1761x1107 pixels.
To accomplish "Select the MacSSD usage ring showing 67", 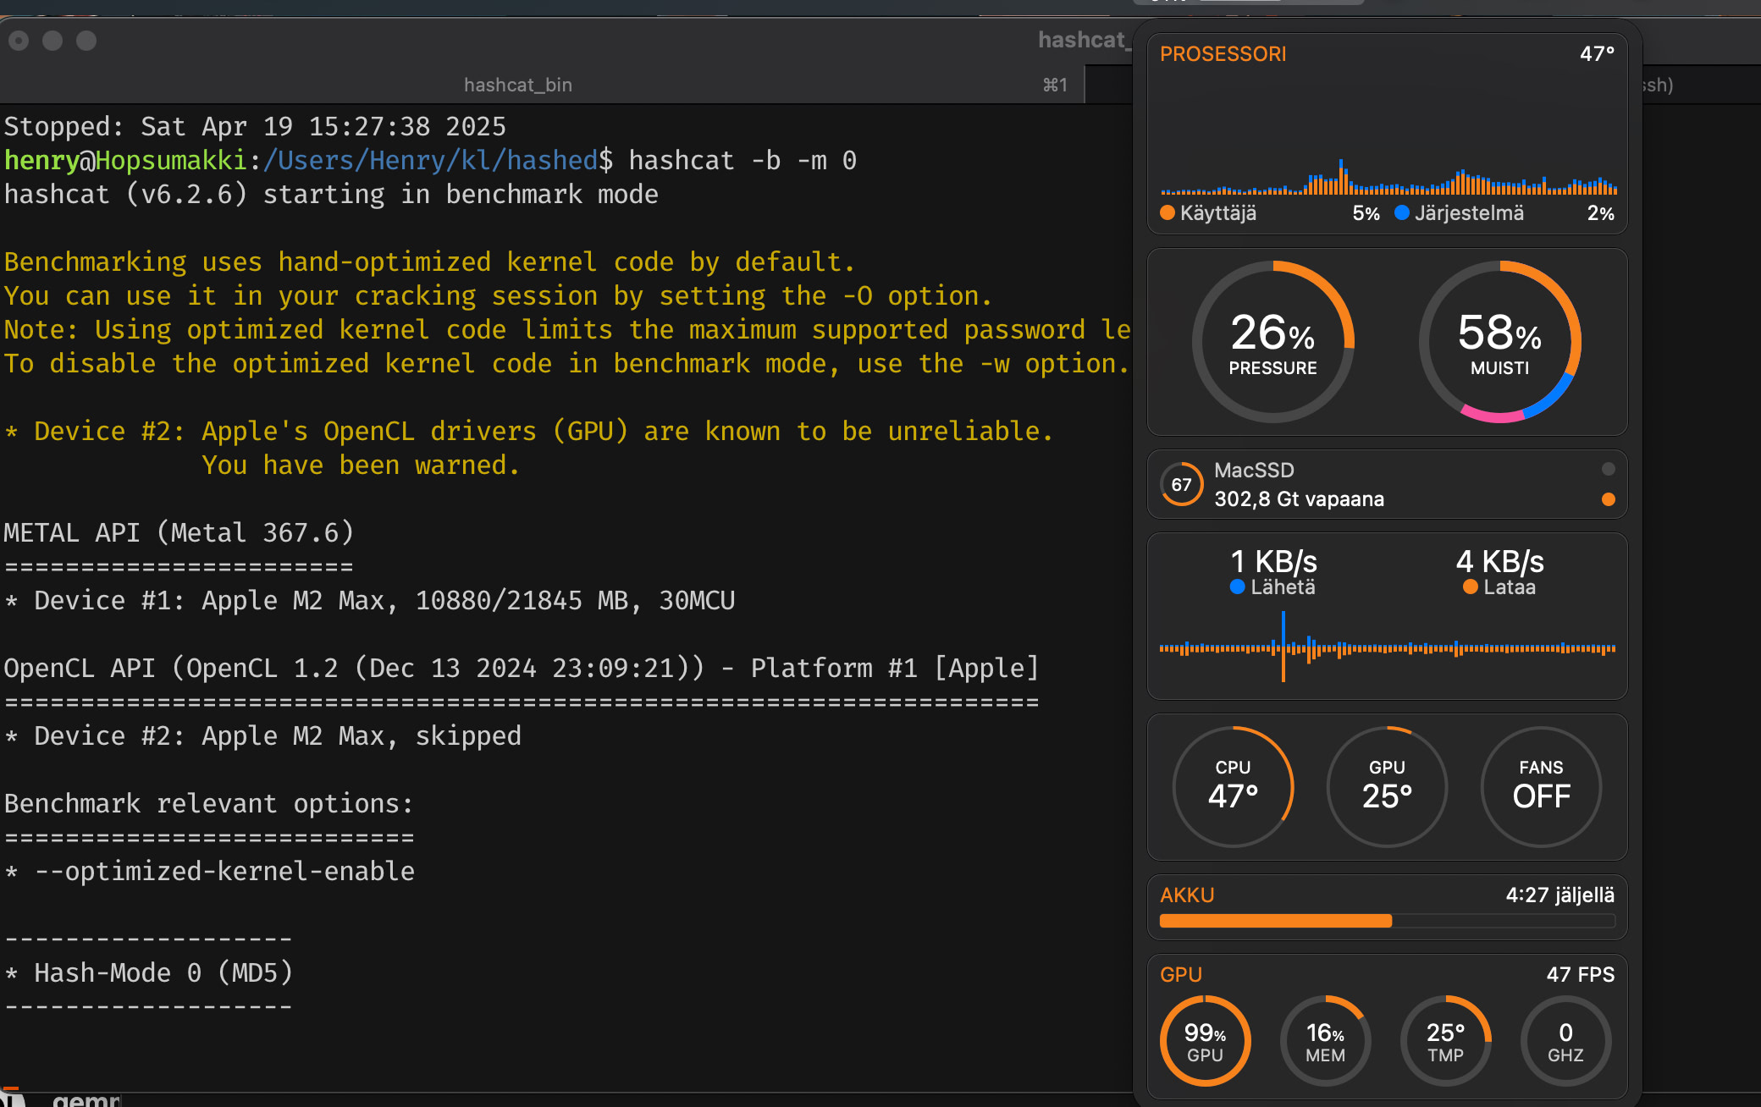I will point(1182,484).
